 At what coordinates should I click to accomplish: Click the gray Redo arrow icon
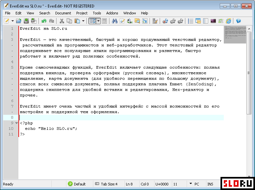coord(52,21)
